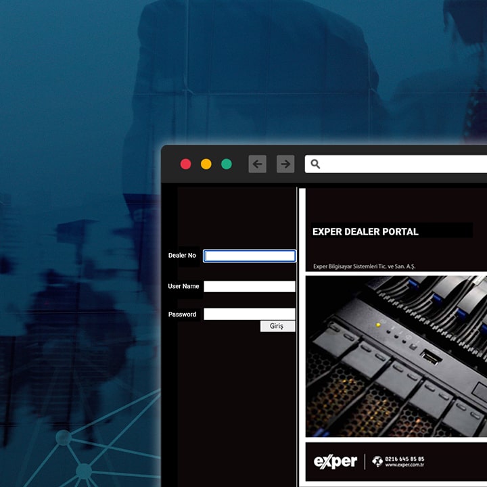The height and width of the screenshot is (487, 487).
Task: Click the Exper logo in footer
Action: [335, 461]
